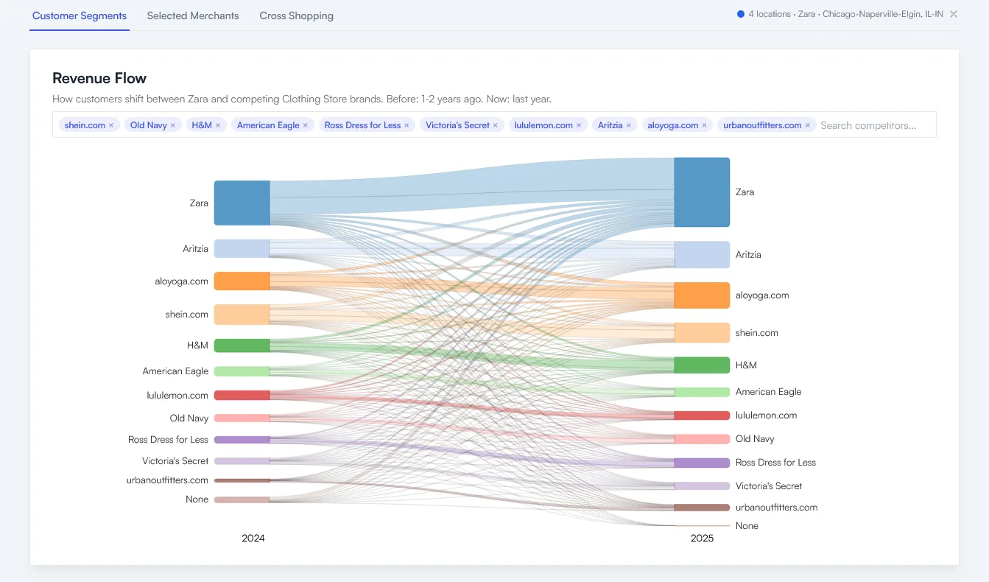Select the 2025 urbanoutfitters.com node
This screenshot has width=989, height=582.
(x=703, y=508)
